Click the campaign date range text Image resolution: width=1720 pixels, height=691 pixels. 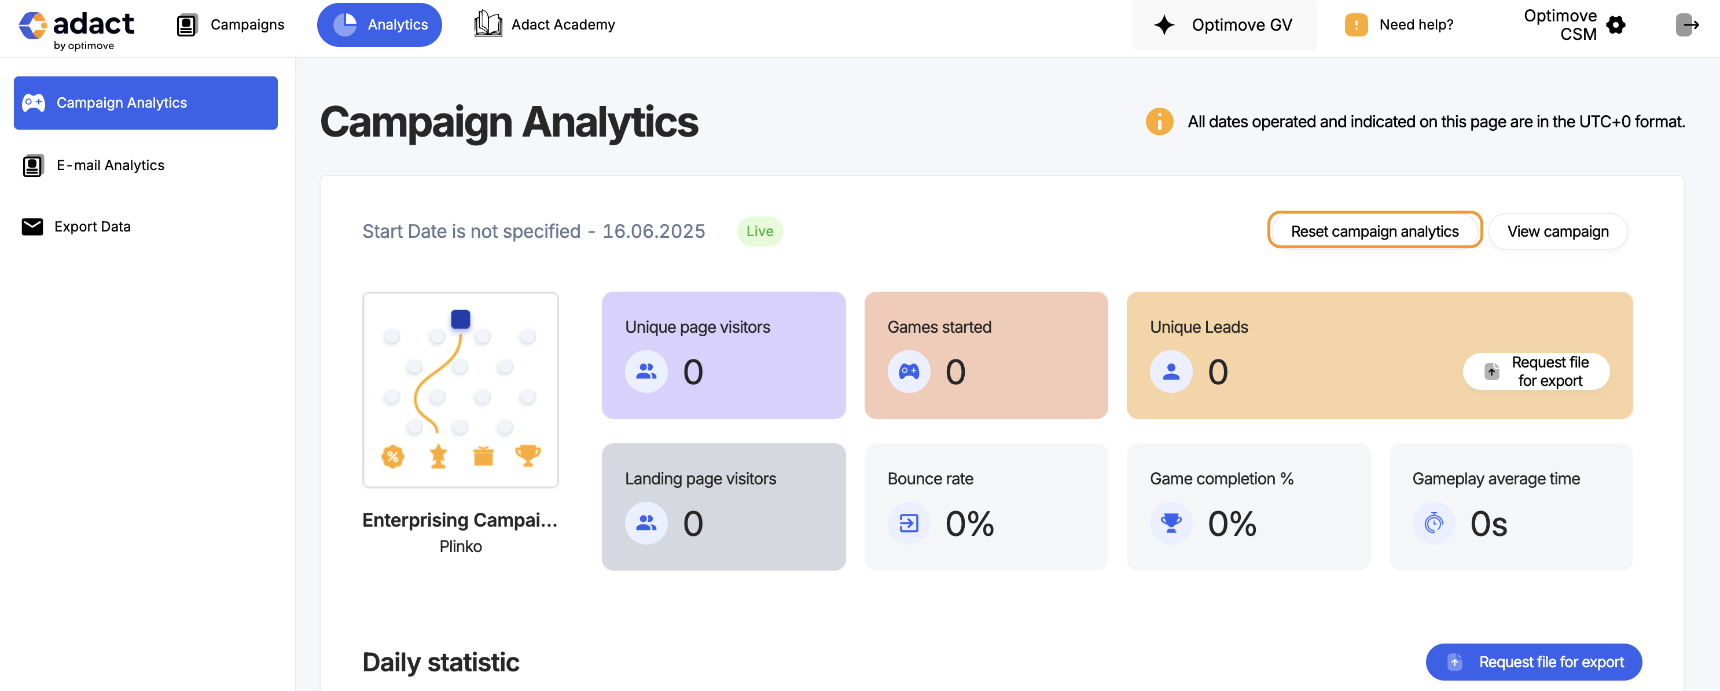pos(534,231)
